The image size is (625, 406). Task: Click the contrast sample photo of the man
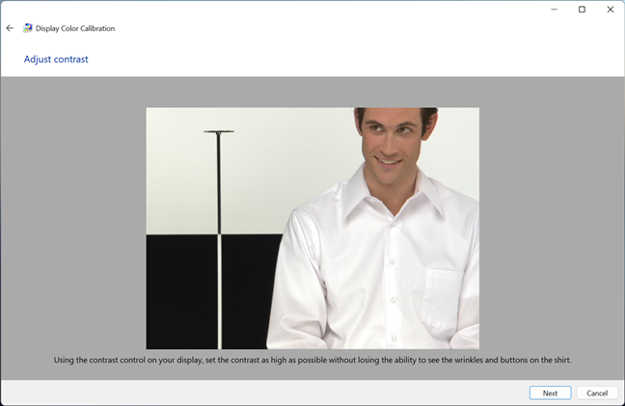(x=312, y=229)
